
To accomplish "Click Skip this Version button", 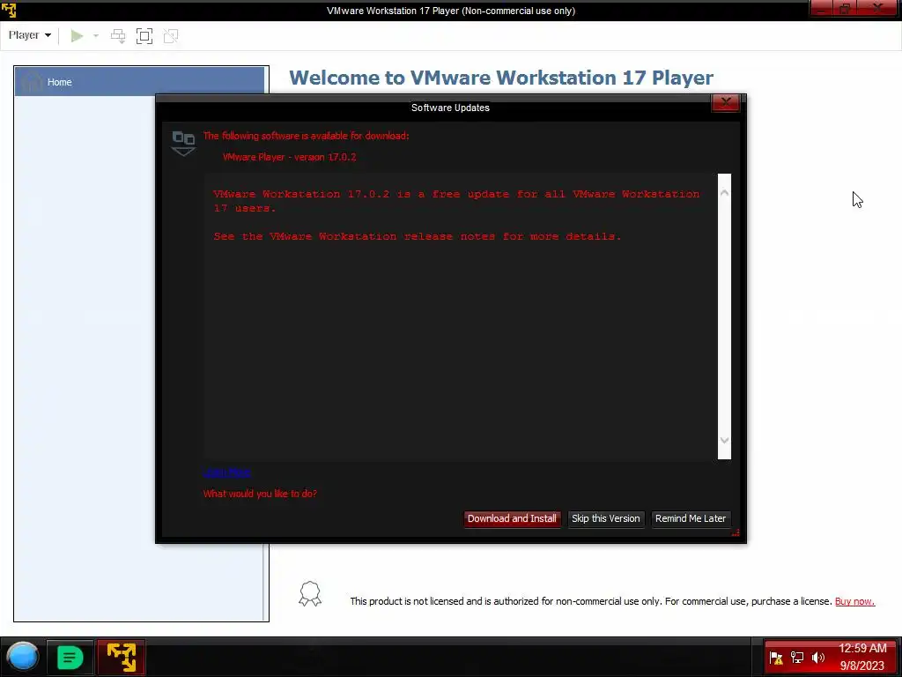I will 606,518.
